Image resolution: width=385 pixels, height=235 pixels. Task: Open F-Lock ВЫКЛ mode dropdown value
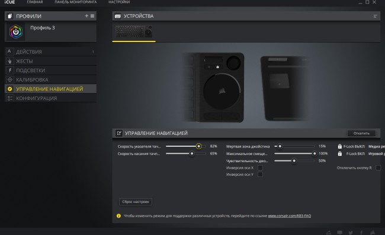coord(376,146)
